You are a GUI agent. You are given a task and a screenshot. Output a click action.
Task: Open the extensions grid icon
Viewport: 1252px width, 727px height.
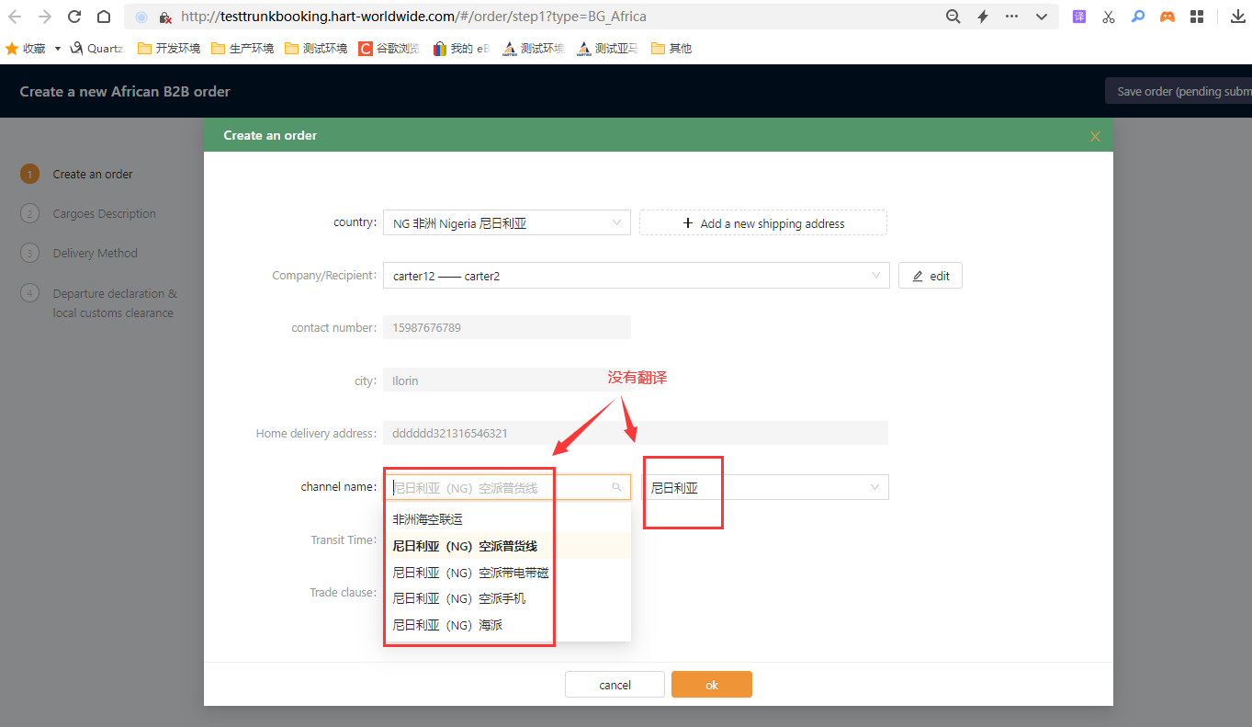[1196, 17]
